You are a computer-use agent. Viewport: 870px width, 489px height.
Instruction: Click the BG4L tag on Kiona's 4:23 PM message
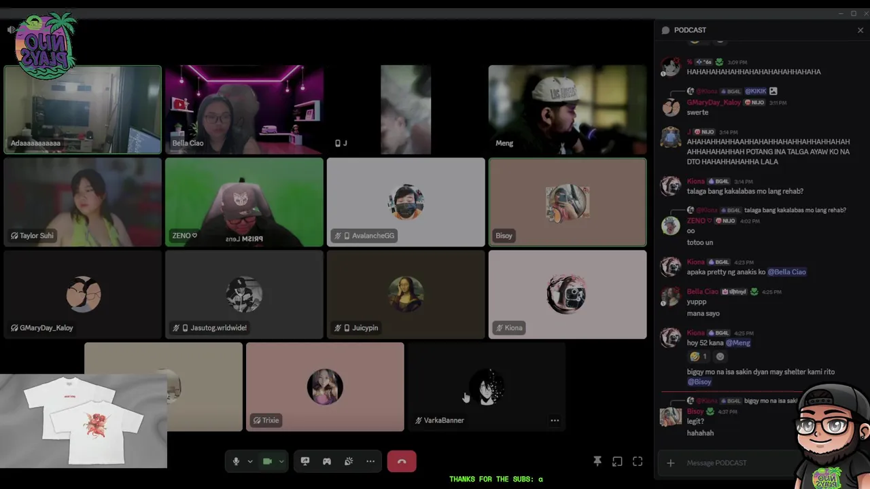[719, 262]
